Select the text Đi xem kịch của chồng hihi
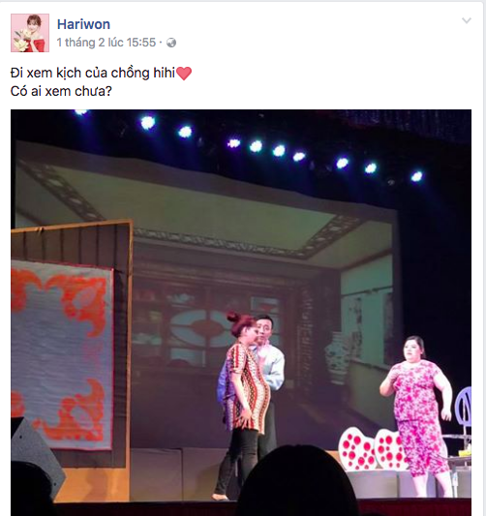486x516 pixels. pyautogui.click(x=93, y=73)
